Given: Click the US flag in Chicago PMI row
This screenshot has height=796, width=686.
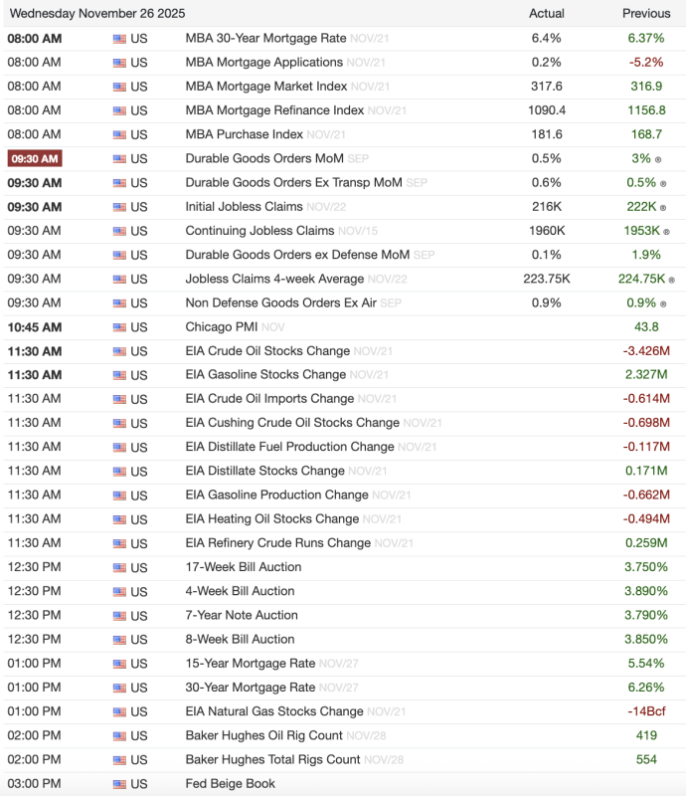Looking at the screenshot, I should tap(119, 327).
